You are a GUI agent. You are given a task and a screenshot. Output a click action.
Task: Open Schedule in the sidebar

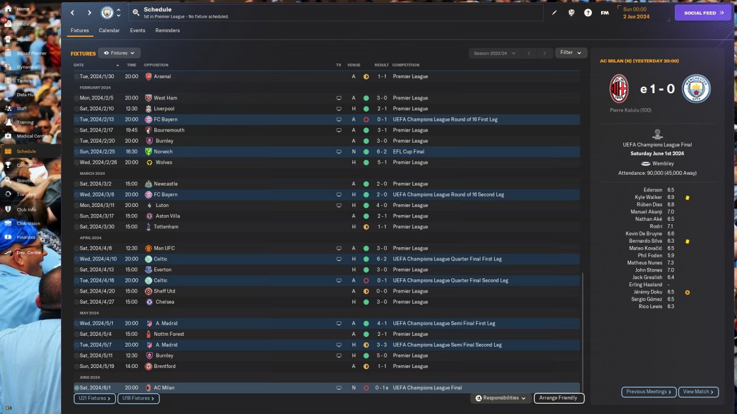[30, 151]
